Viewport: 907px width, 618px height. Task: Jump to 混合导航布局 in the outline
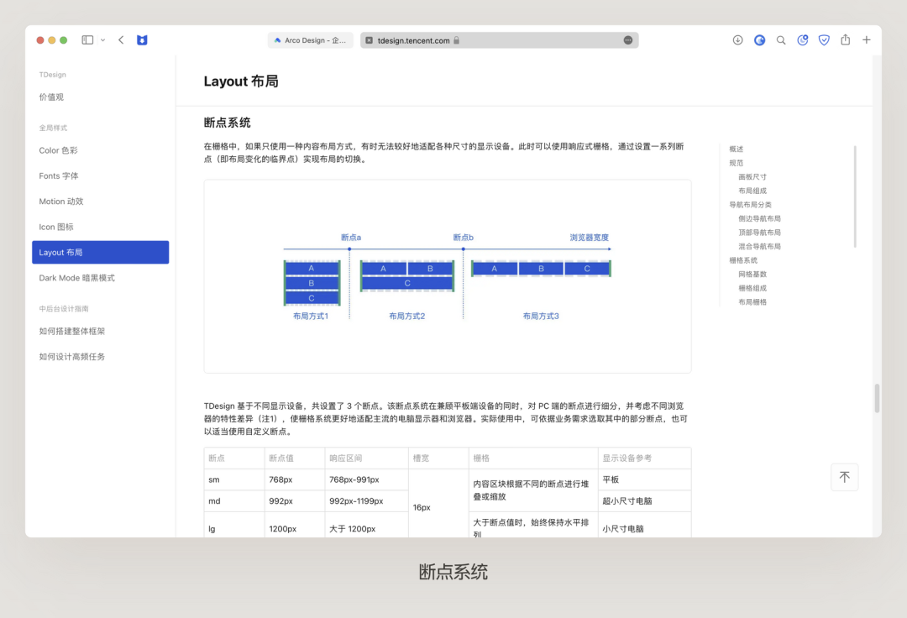pos(759,246)
